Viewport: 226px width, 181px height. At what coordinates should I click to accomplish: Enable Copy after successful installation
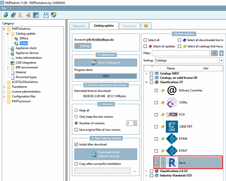(x=76, y=164)
